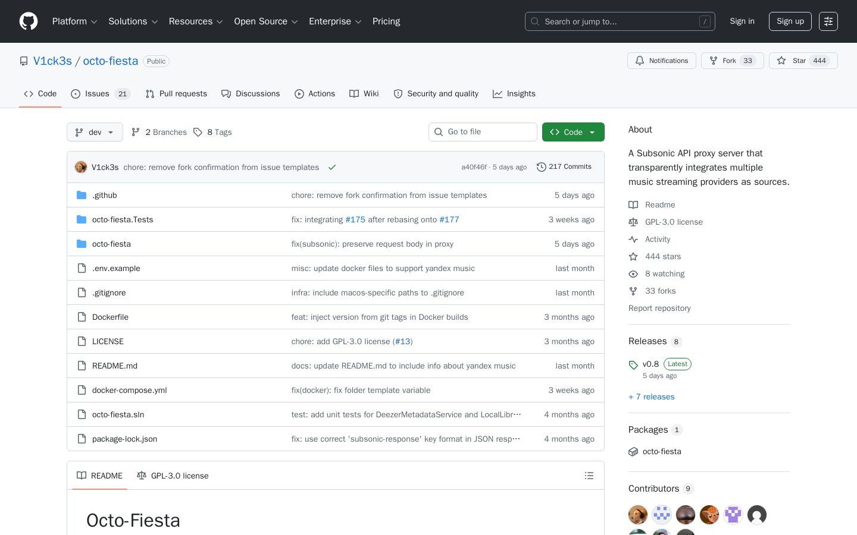Open the octo-fiesta repository name link
857x535 pixels.
click(x=111, y=61)
